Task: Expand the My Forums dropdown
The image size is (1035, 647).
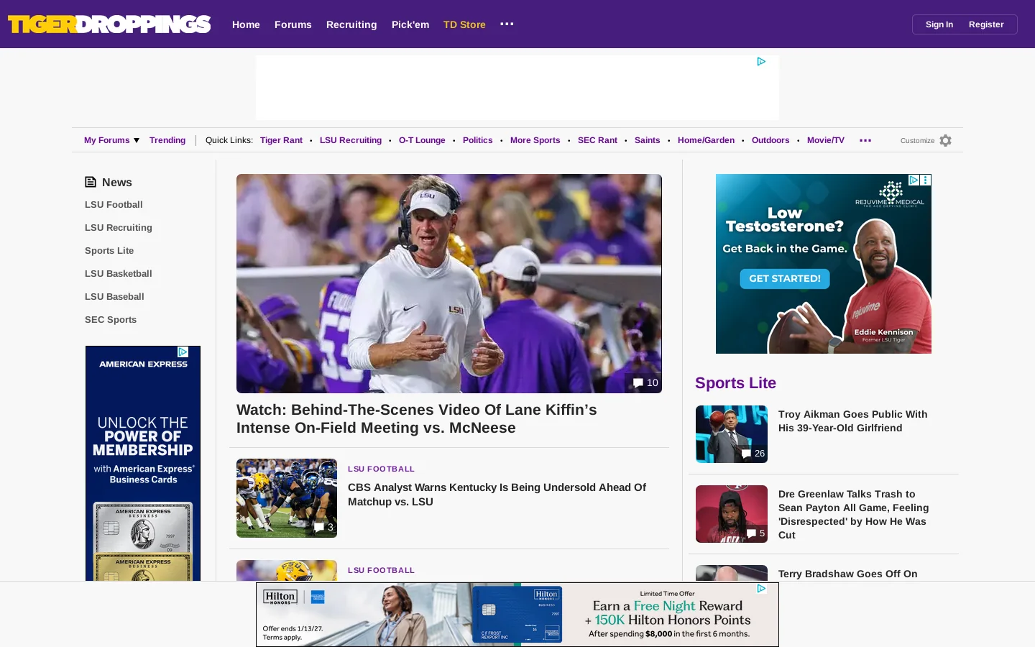Action: pyautogui.click(x=111, y=140)
